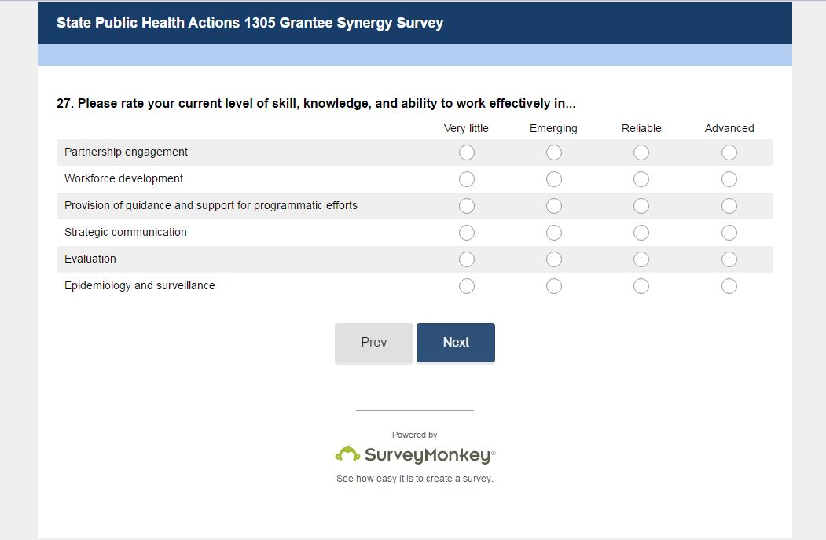Select Very little for Partnership engagement
The width and height of the screenshot is (826, 540).
467,152
